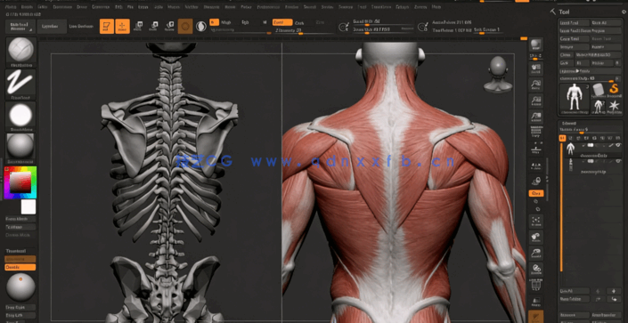
Task: Select the small human figure tool thumbnail
Action: click(x=599, y=106)
